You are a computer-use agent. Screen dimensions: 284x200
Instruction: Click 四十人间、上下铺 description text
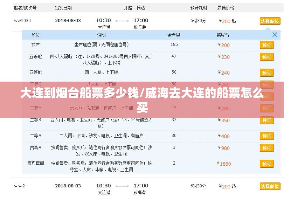[102, 72]
